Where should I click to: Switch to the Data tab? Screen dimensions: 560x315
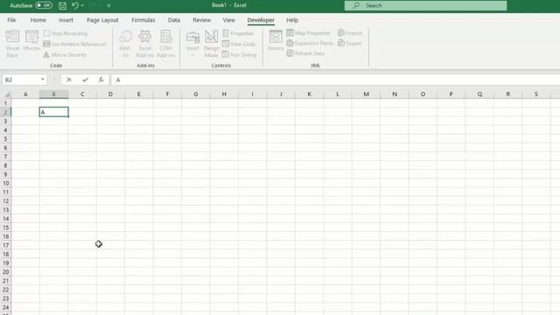point(174,20)
